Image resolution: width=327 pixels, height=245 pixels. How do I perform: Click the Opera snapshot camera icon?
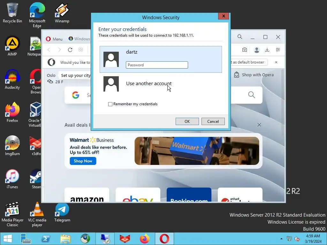pyautogui.click(x=244, y=50)
